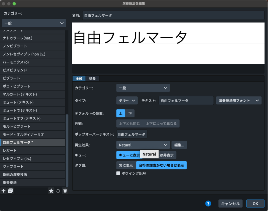Delete the technique with trash icon

(65, 191)
